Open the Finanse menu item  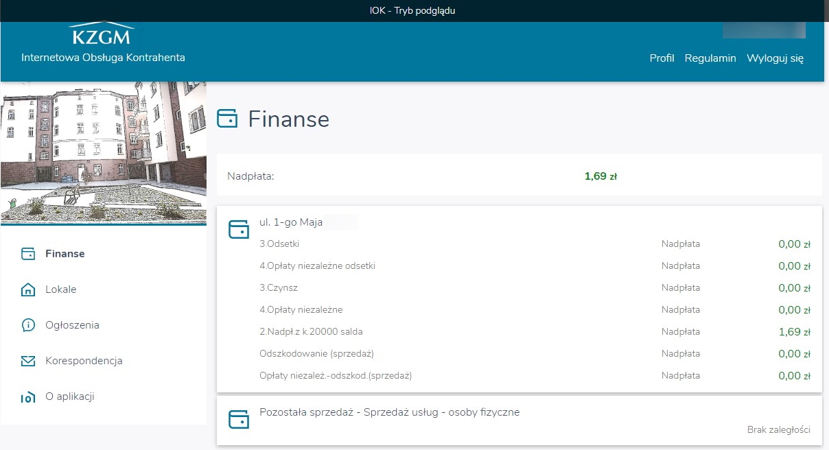(x=65, y=254)
